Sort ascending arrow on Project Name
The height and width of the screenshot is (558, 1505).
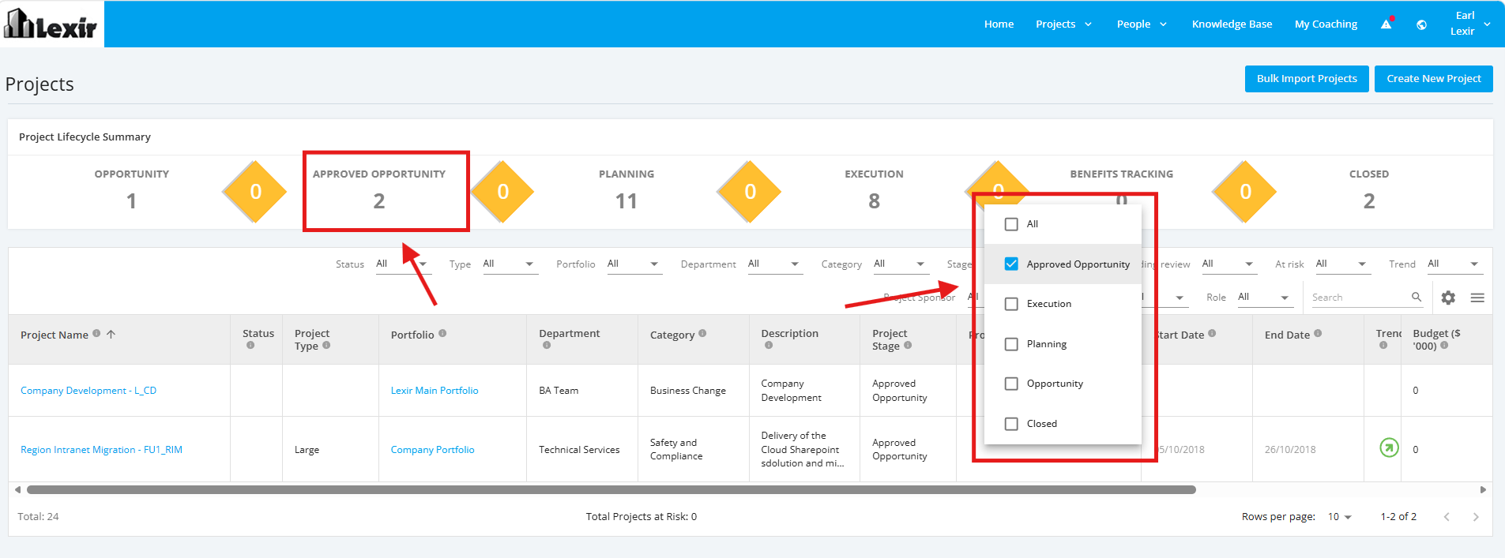point(111,334)
